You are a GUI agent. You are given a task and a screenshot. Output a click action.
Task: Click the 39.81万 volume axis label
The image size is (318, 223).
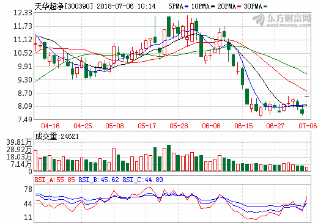coord(19,142)
